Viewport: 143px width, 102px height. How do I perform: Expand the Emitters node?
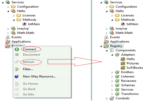click(112, 72)
